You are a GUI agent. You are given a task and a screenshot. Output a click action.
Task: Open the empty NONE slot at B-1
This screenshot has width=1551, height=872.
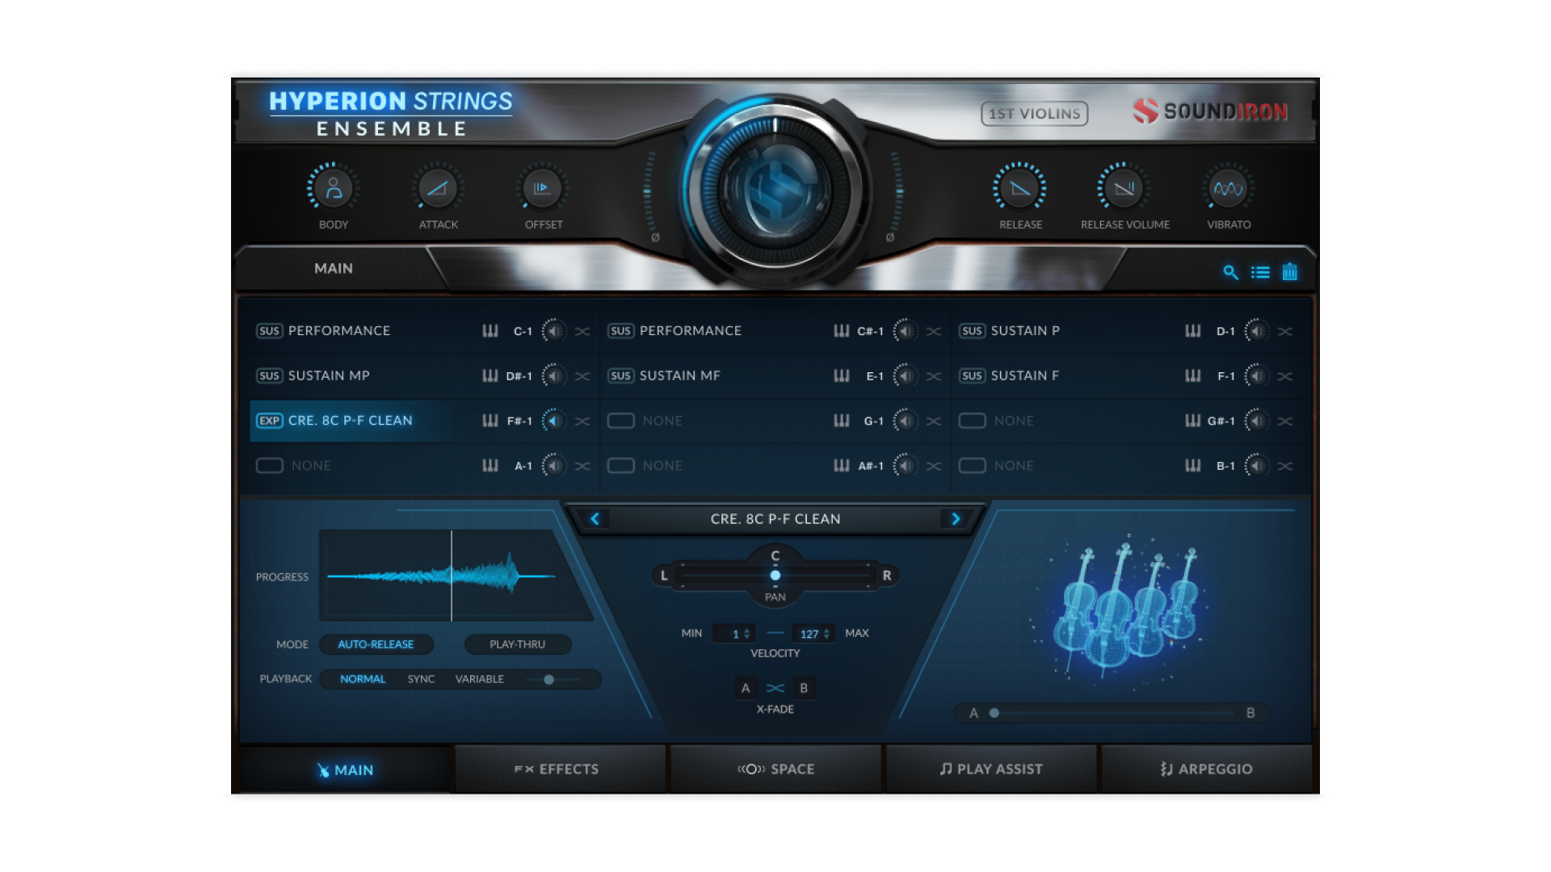pos(1014,466)
